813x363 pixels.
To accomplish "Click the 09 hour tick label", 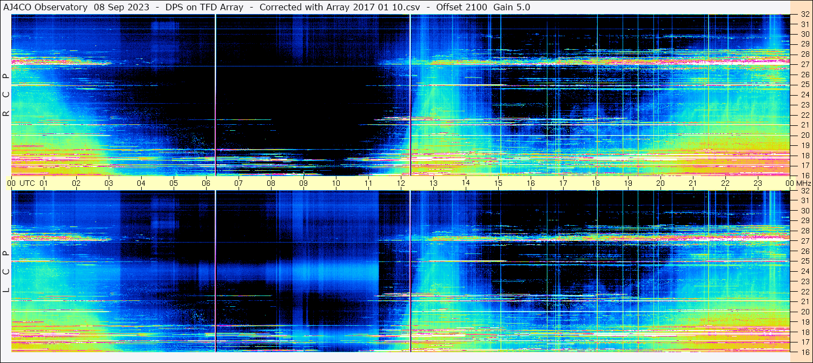I will (303, 183).
